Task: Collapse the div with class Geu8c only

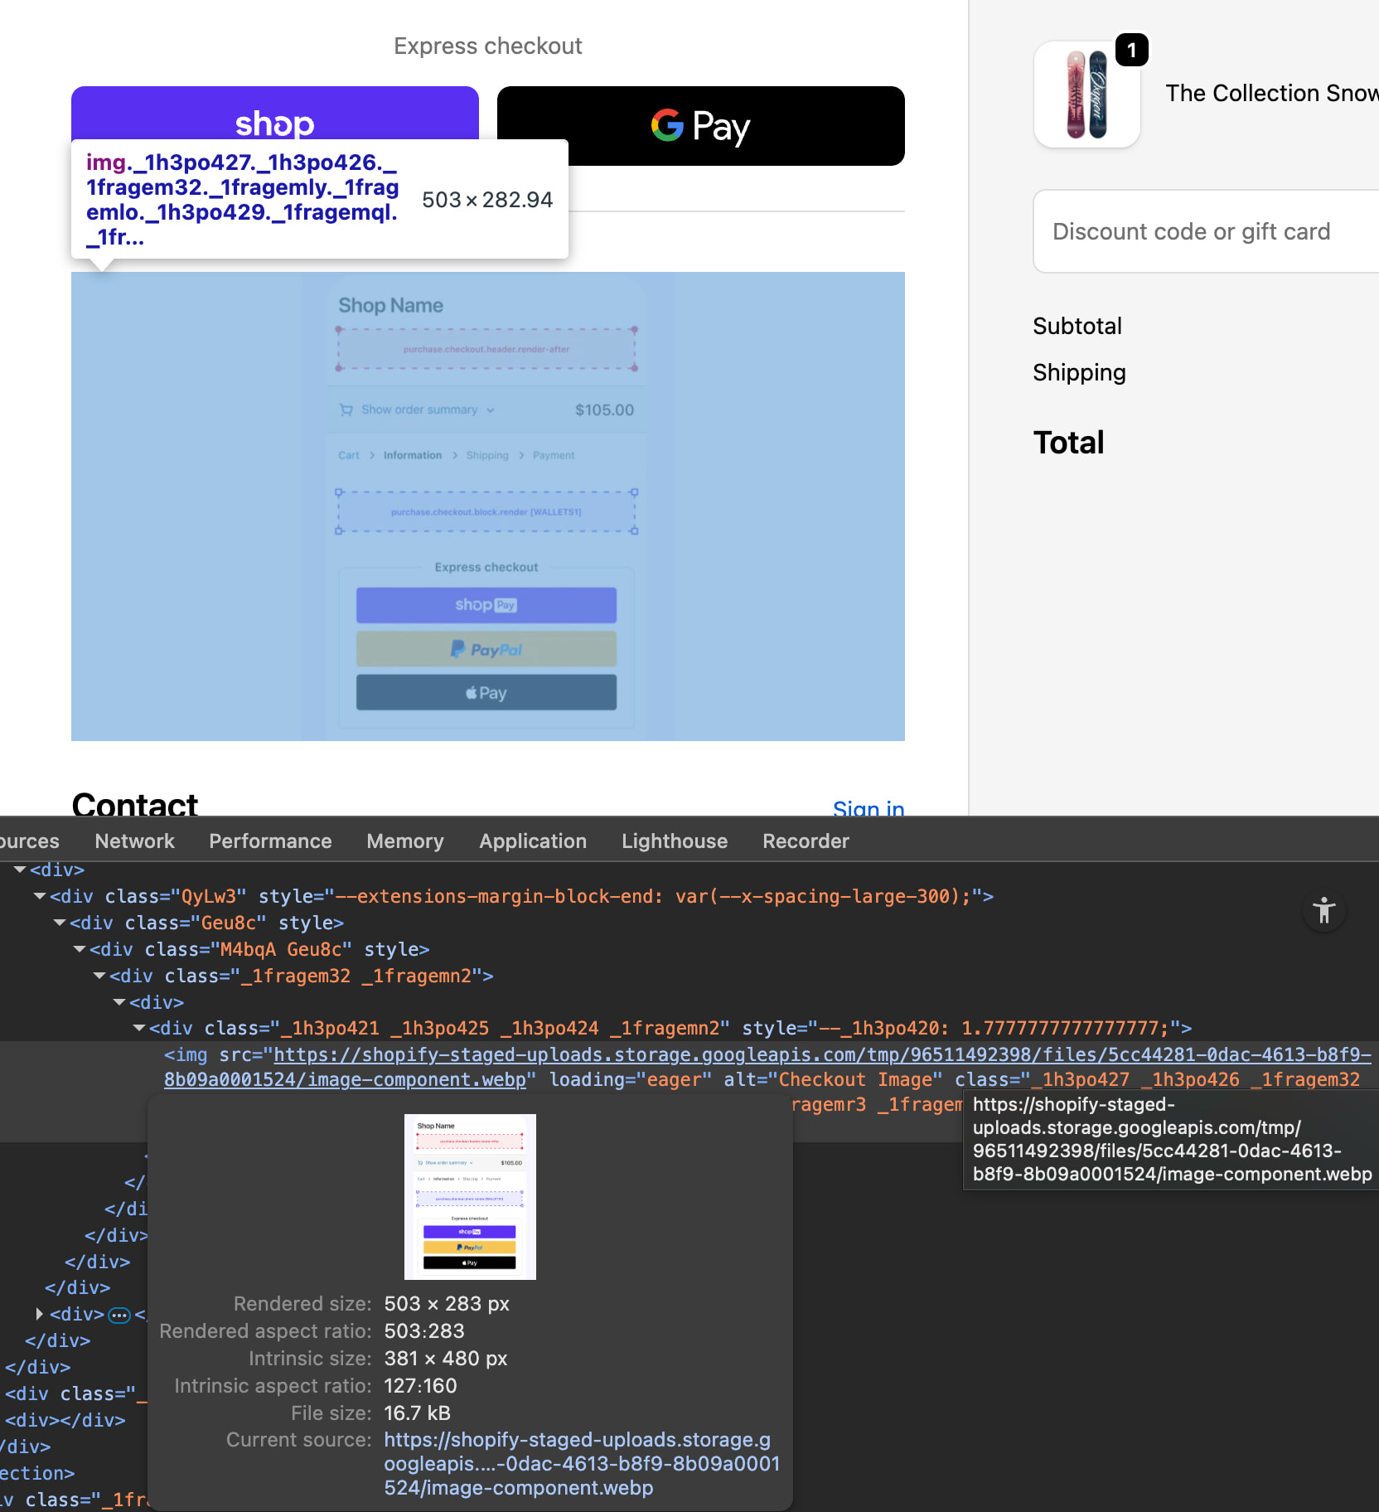Action: 60,923
